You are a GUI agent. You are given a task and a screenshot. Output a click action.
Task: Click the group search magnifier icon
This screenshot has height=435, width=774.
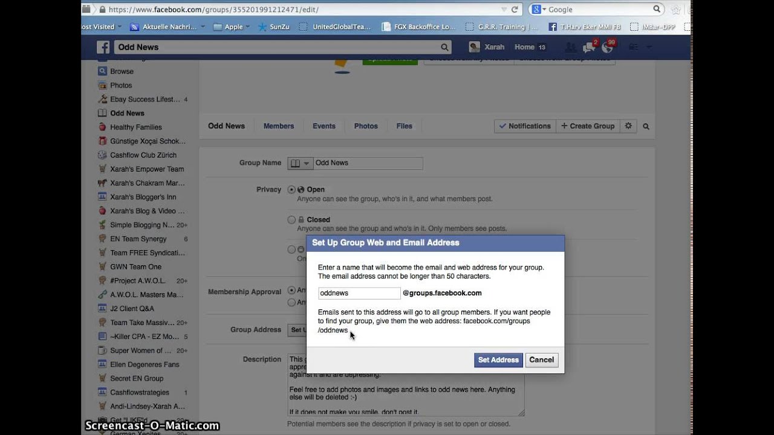[x=646, y=126]
